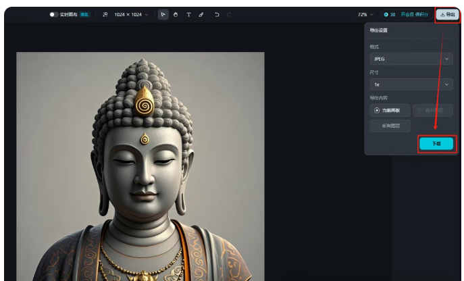Click the 导出 export button
This screenshot has height=281, width=464.
pyautogui.click(x=447, y=14)
